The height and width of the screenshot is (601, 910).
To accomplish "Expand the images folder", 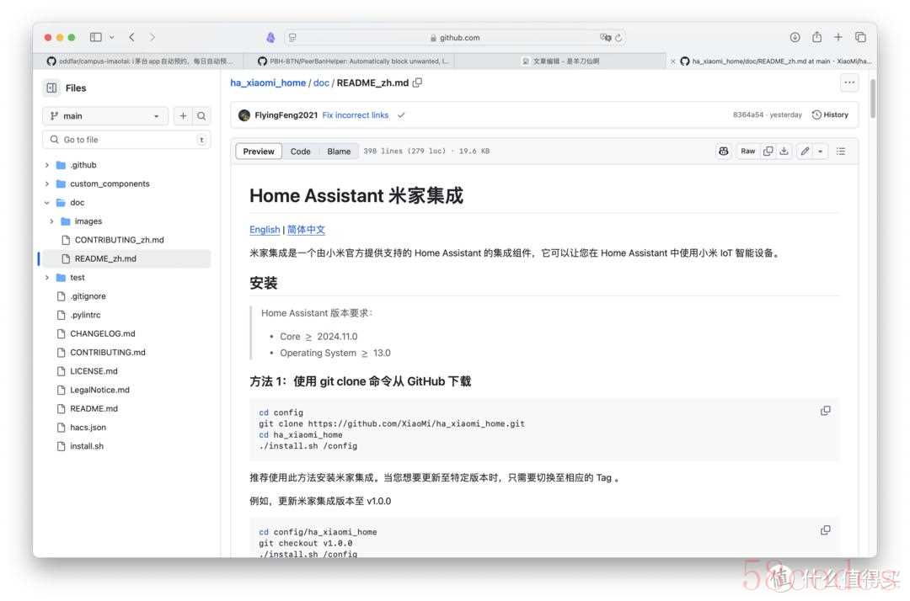I will [x=51, y=221].
